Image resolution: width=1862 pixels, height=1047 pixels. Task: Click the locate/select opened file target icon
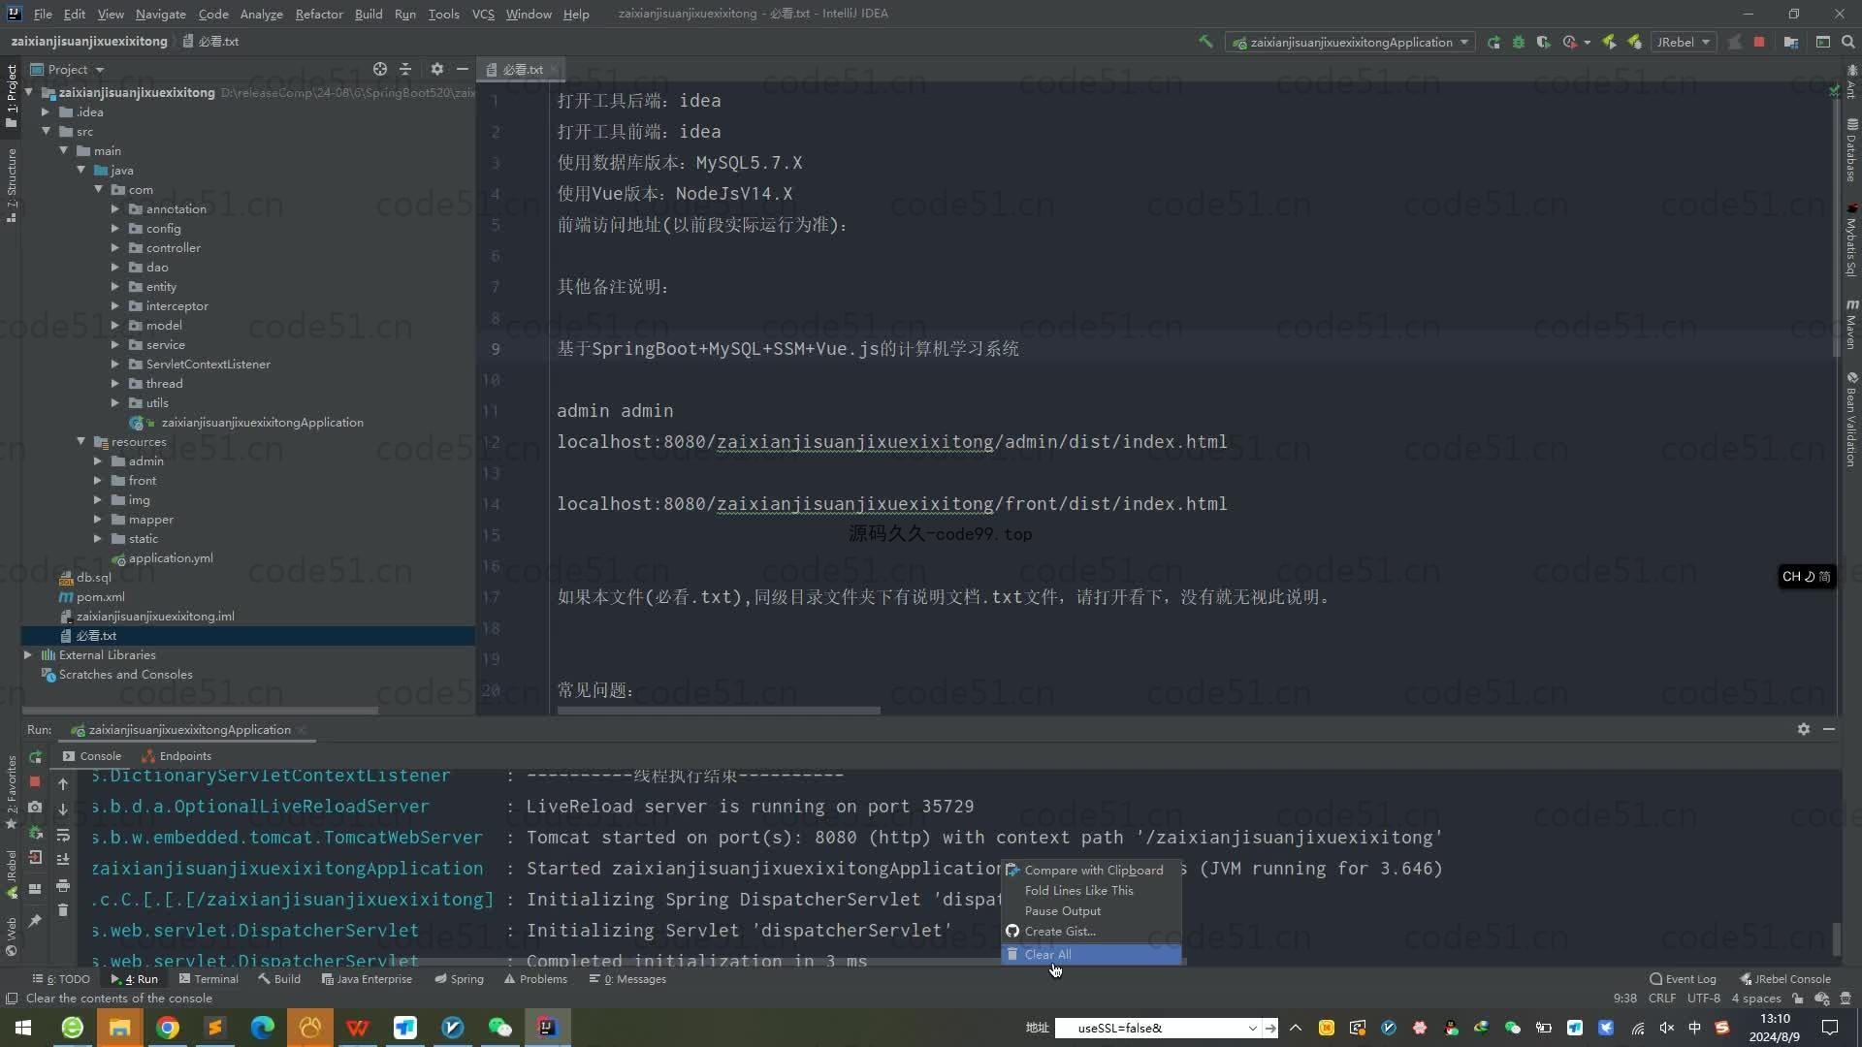(380, 69)
